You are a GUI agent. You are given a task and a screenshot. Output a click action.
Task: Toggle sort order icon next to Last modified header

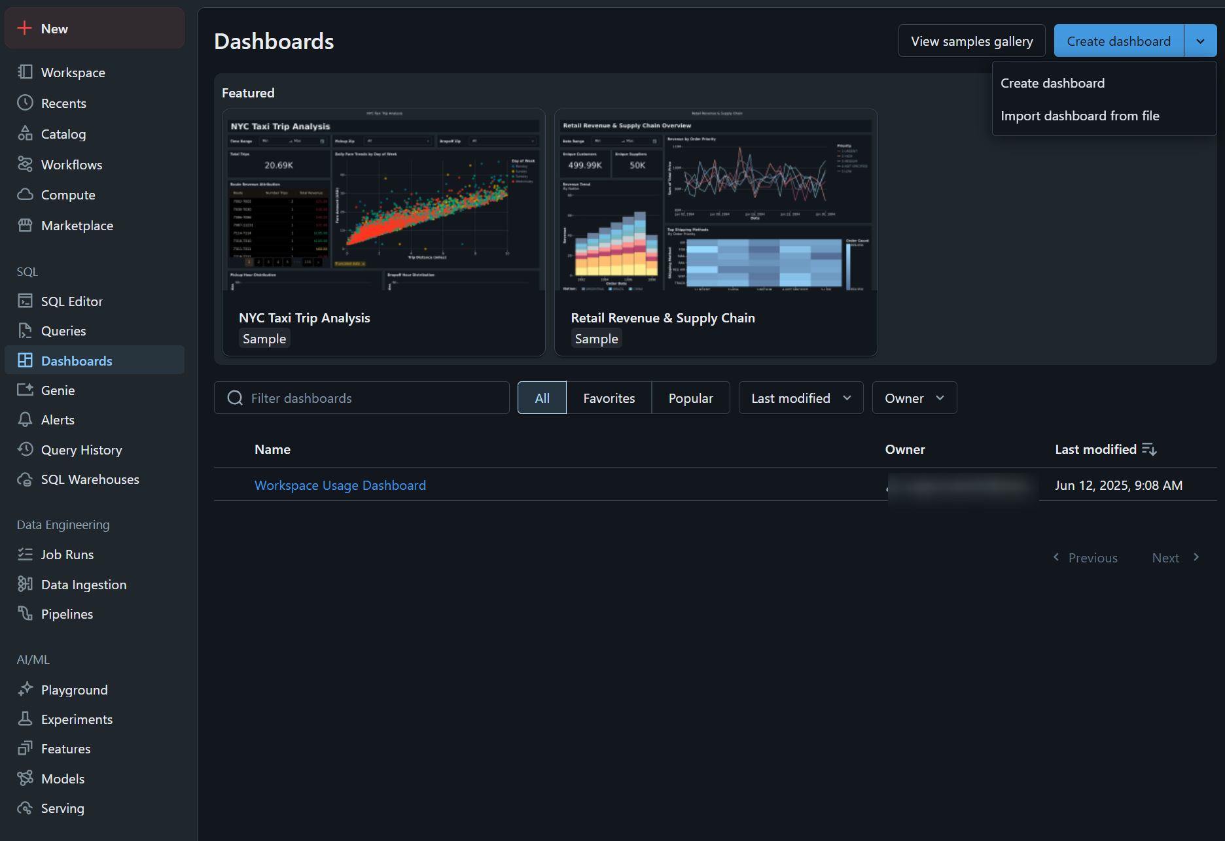1150,449
